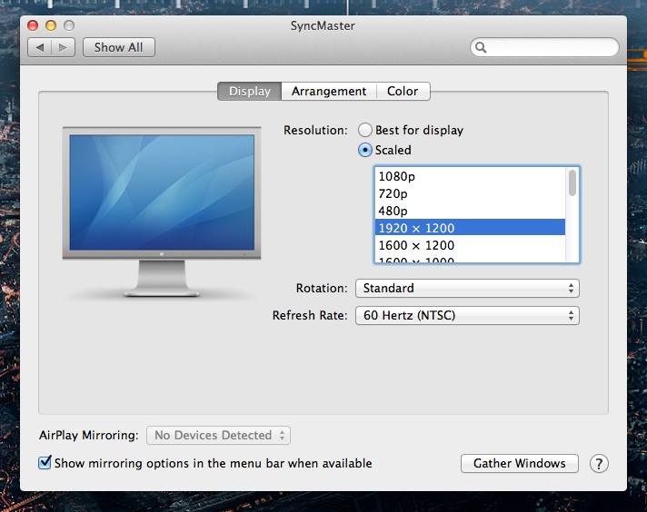Switch to the Display tab
The image size is (647, 512).
250,91
